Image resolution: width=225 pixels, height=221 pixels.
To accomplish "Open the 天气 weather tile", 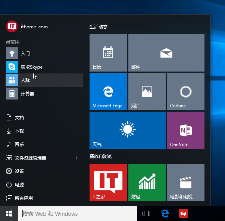I will coord(127,130).
